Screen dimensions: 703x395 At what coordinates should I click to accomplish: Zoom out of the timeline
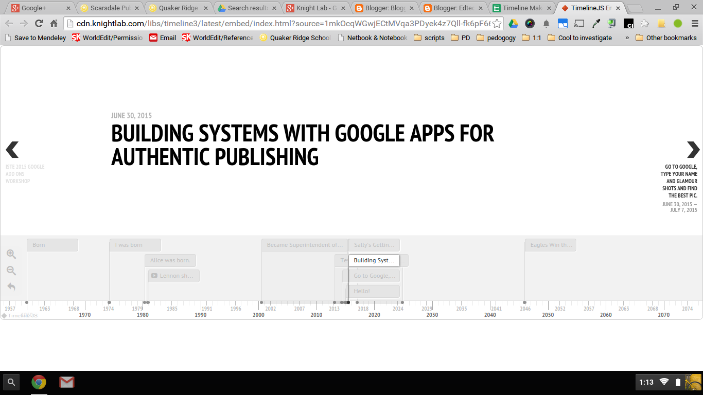tap(11, 271)
